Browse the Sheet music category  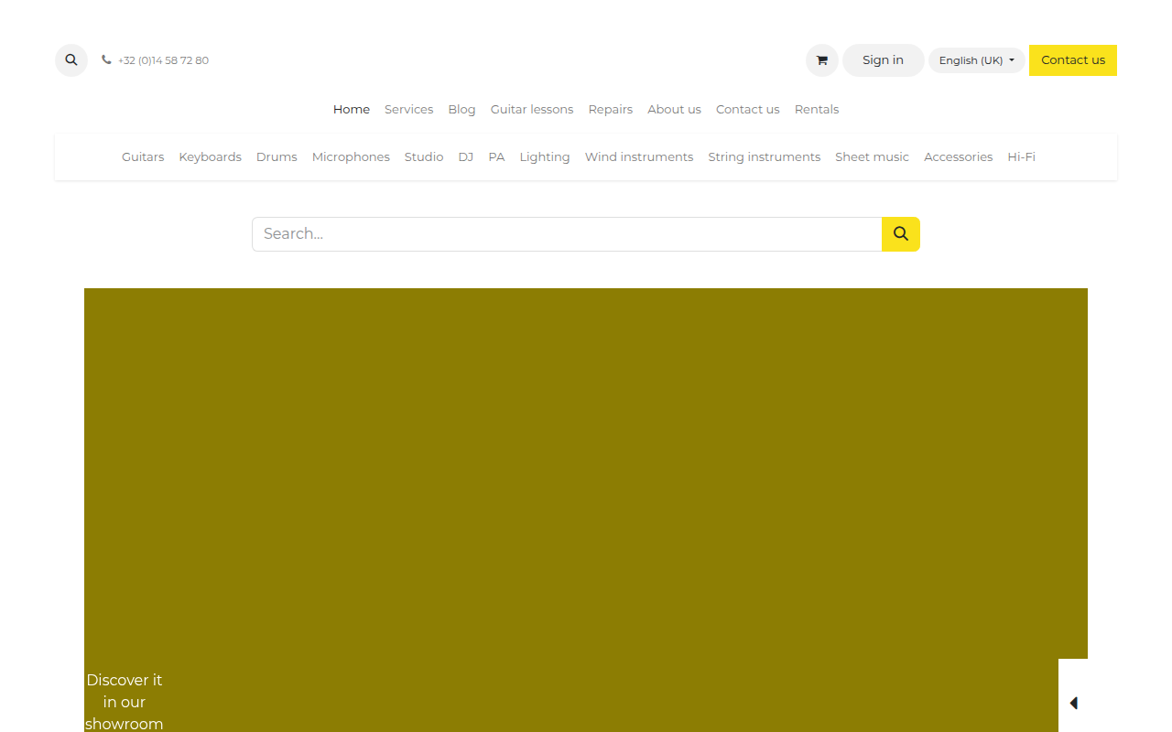tap(872, 156)
